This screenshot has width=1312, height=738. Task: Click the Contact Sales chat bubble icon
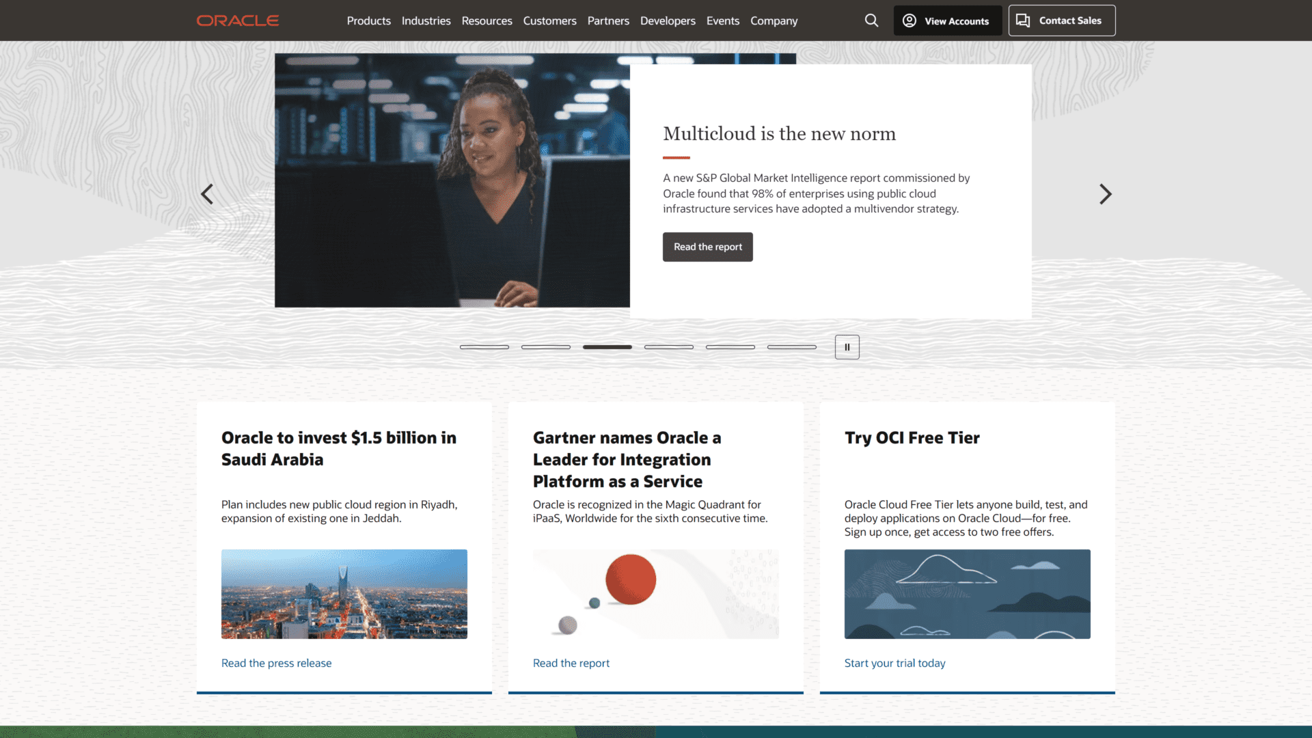1023,20
